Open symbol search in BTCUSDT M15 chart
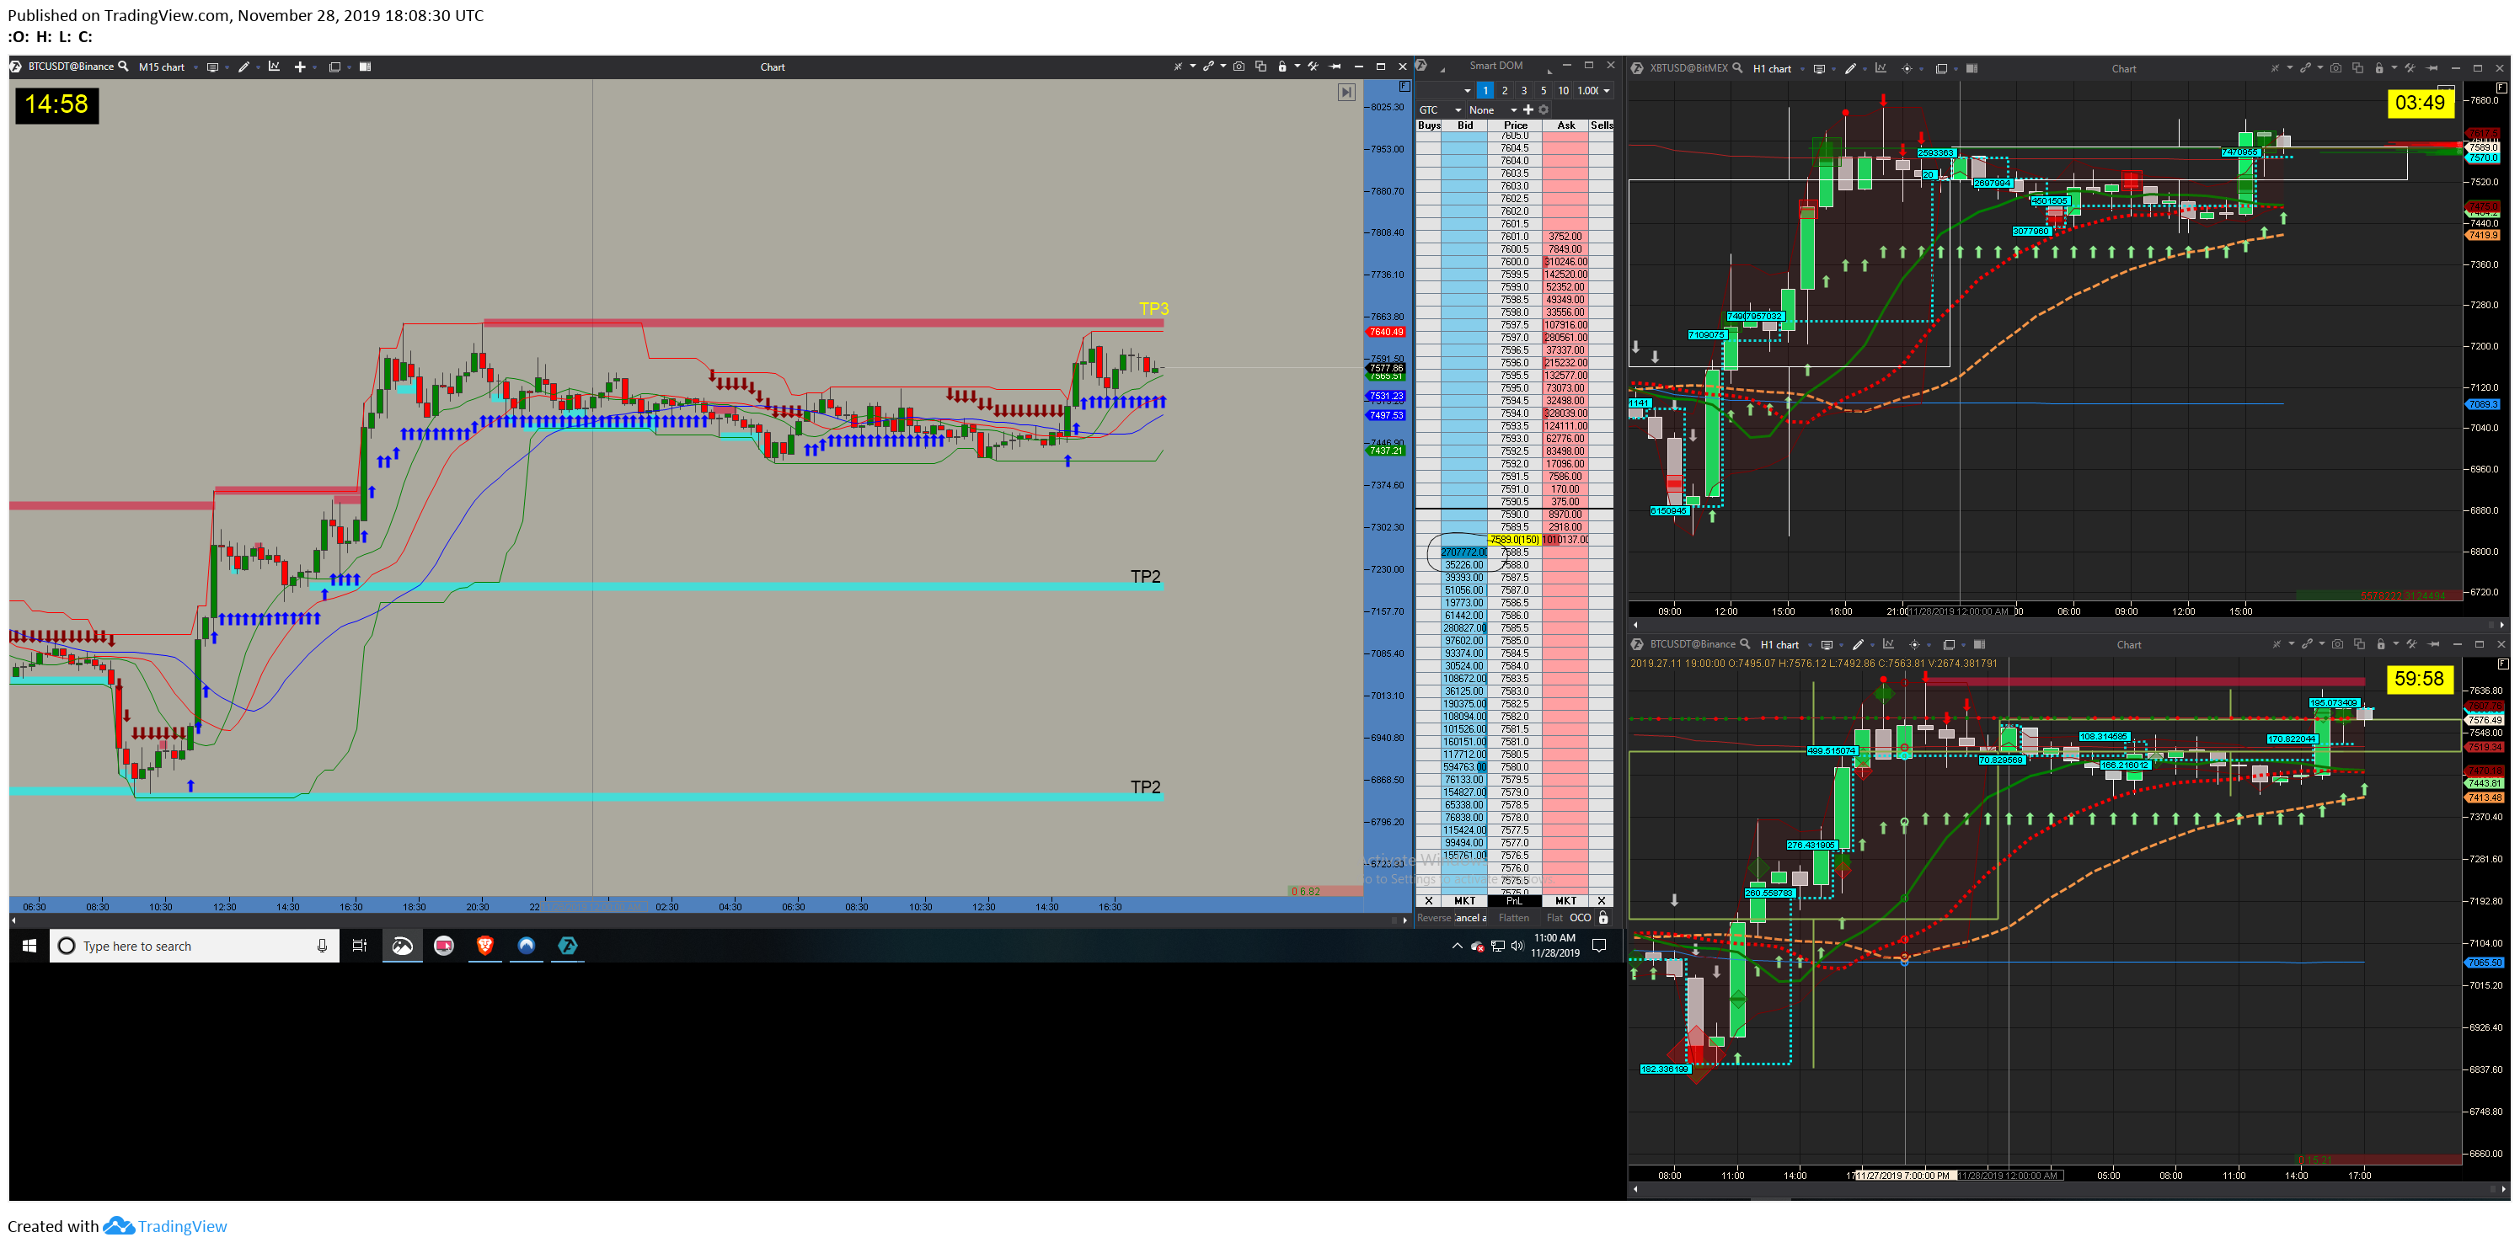This screenshot has height=1248, width=2520. 123,67
